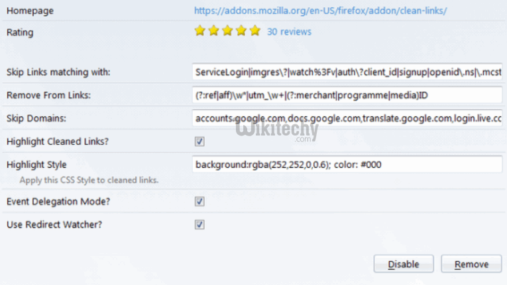Click into the Highlight Style CSS field
Viewport: 507px width, 285px height.
347,164
